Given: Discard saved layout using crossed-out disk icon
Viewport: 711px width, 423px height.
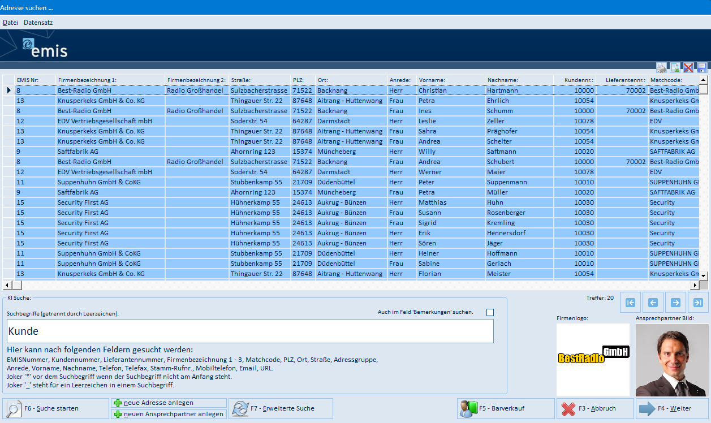Looking at the screenshot, I should coord(688,68).
